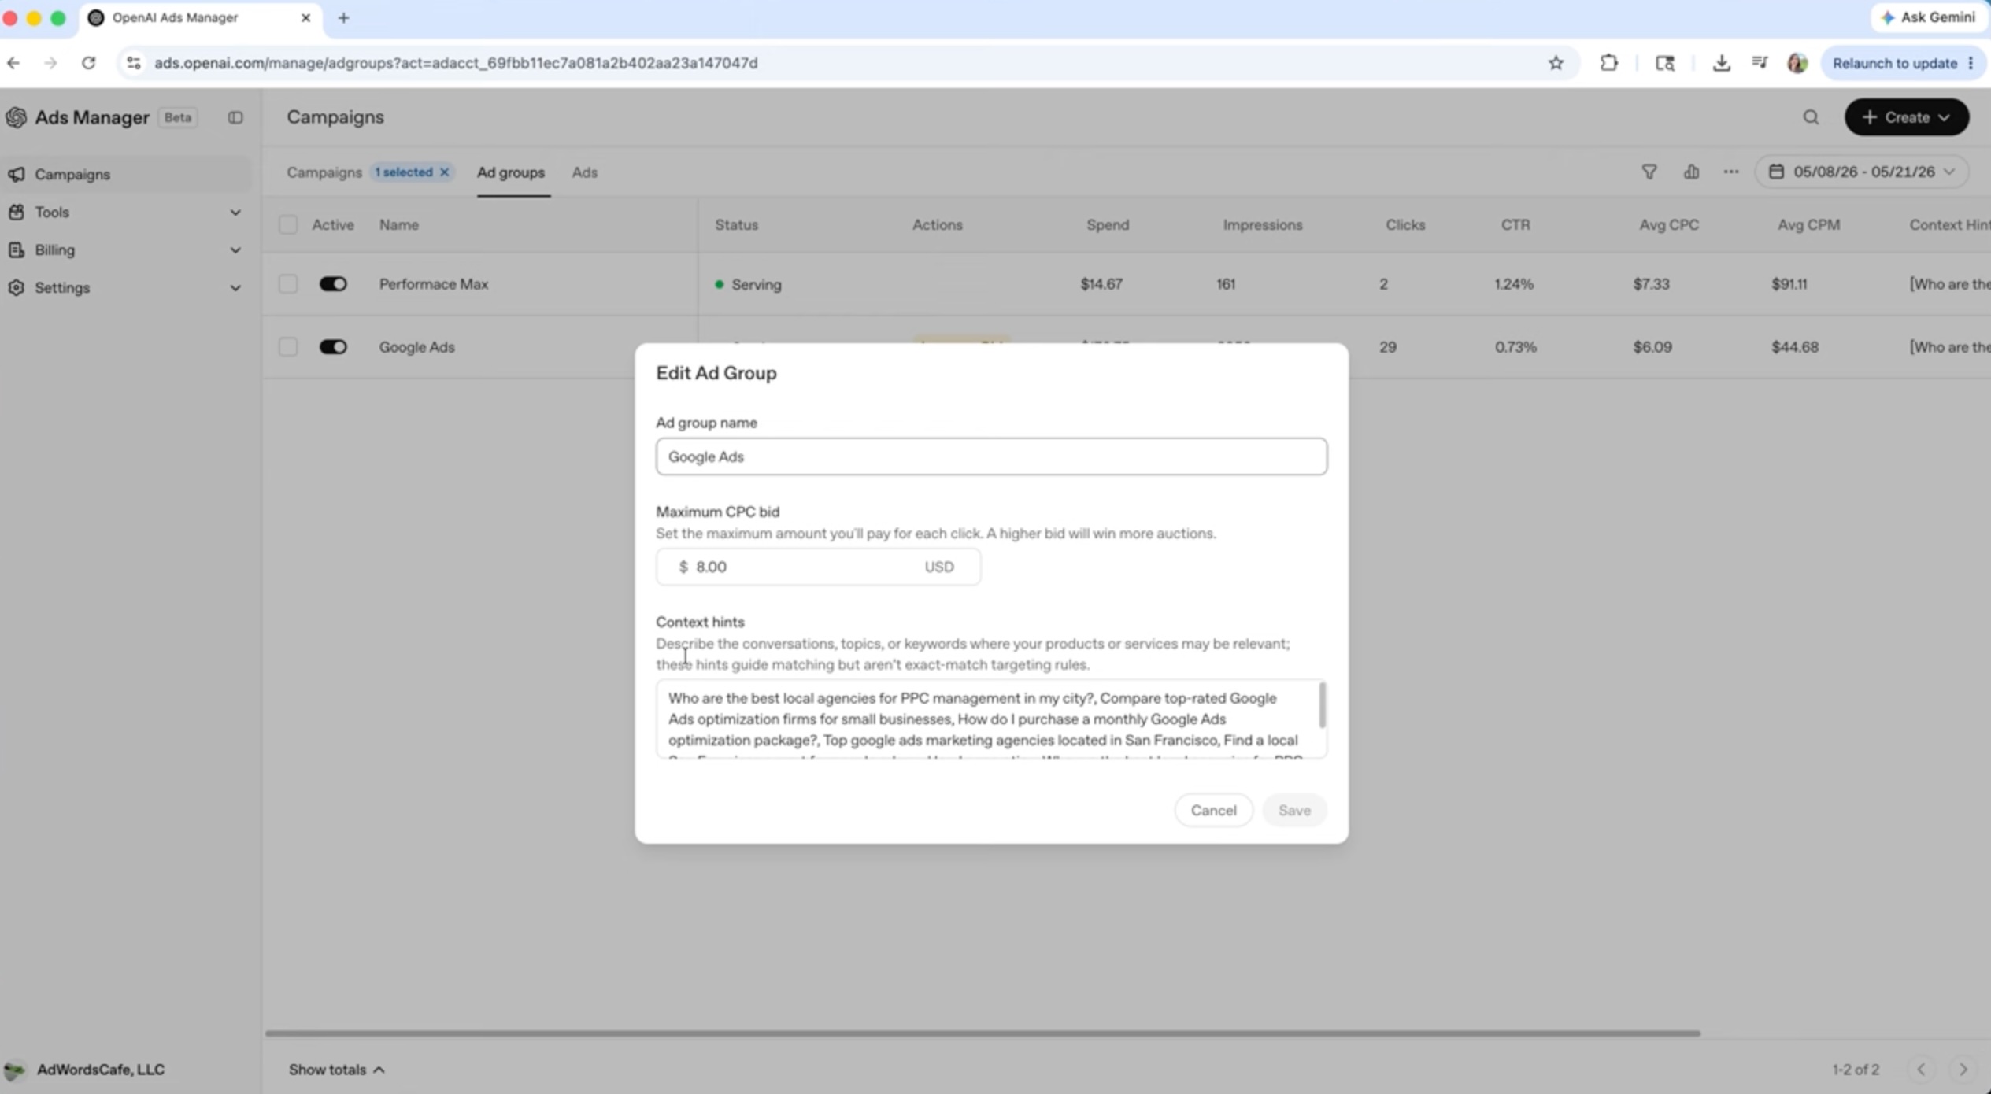The width and height of the screenshot is (1991, 1094).
Task: Click the Performace Max ad group name
Action: 434,284
